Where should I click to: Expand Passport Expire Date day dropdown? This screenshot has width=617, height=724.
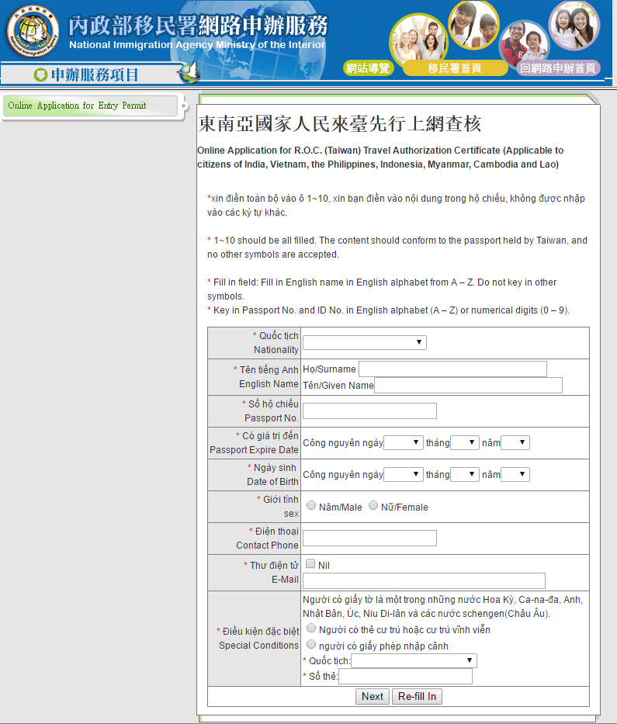[x=403, y=443]
